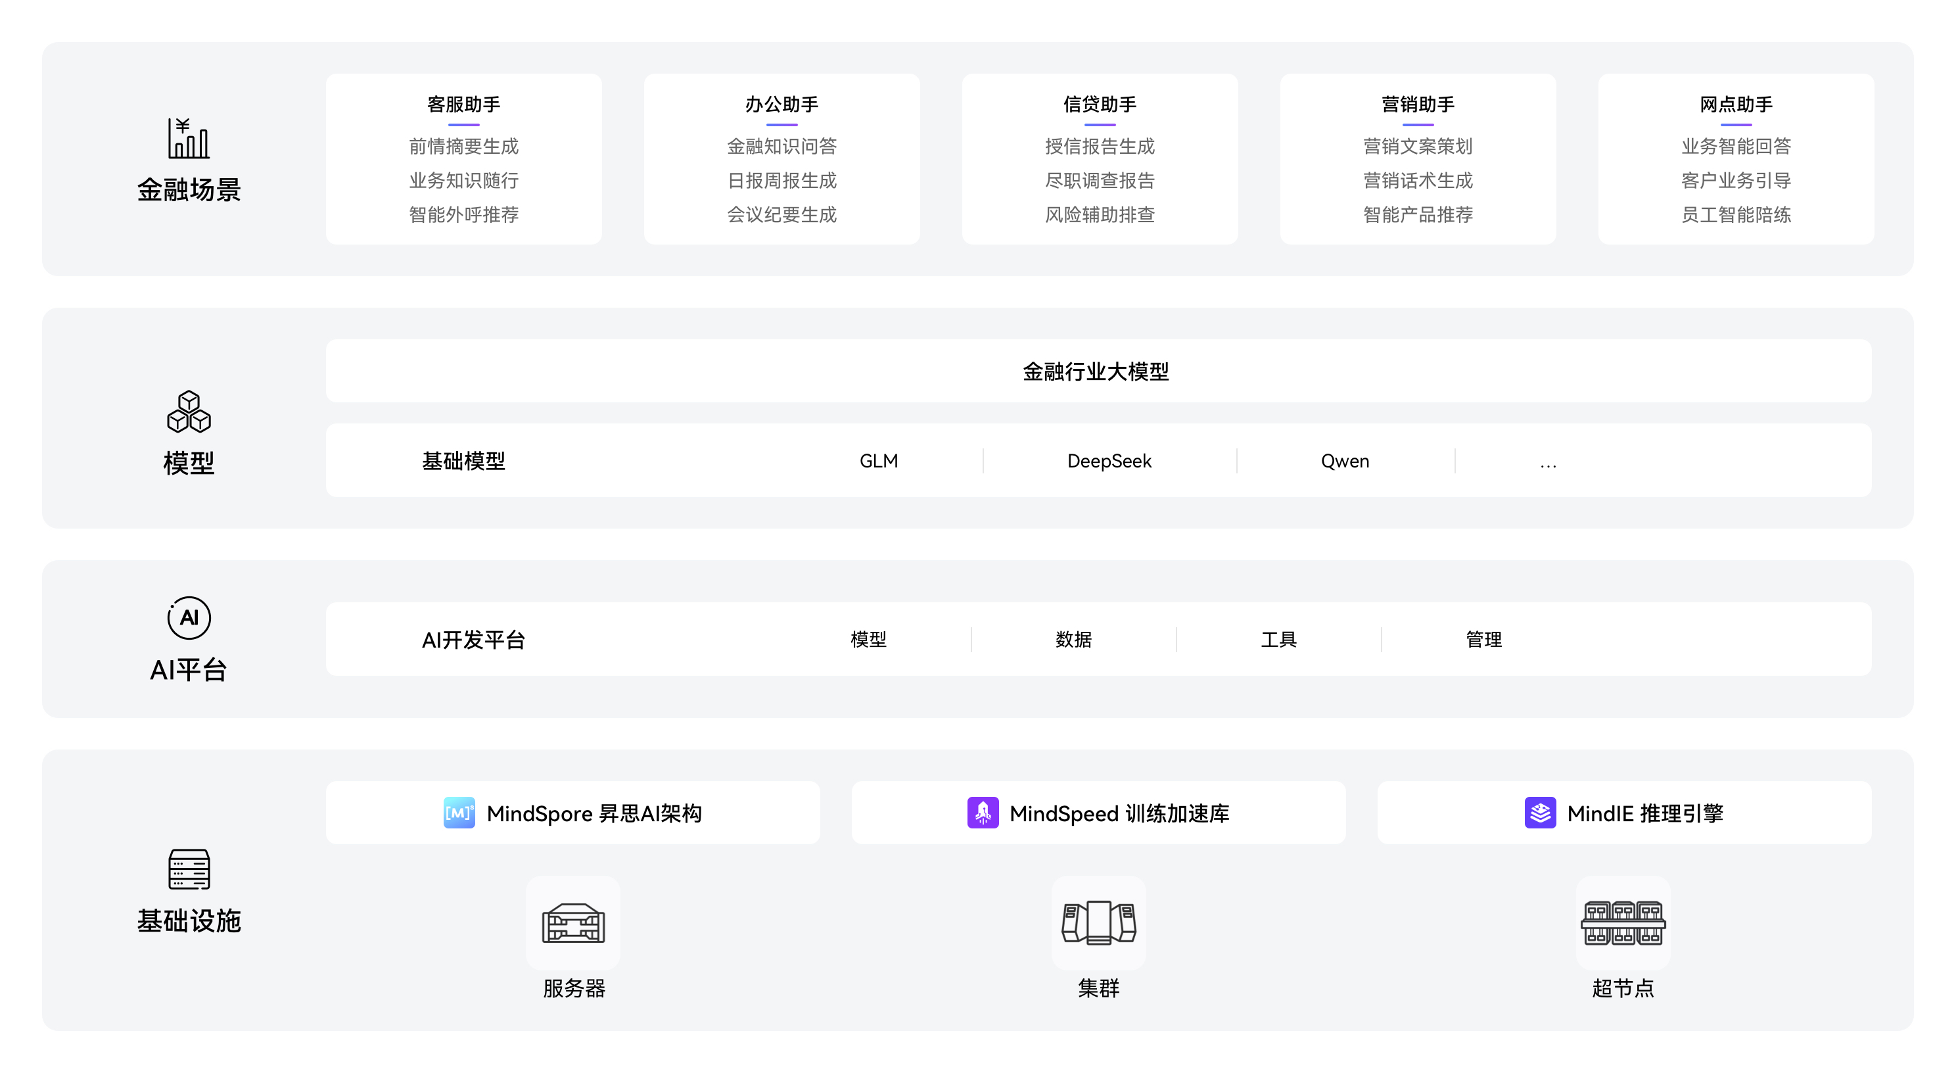Click 营销文案策划 item
Image resolution: width=1956 pixels, height=1073 pixels.
click(1418, 146)
